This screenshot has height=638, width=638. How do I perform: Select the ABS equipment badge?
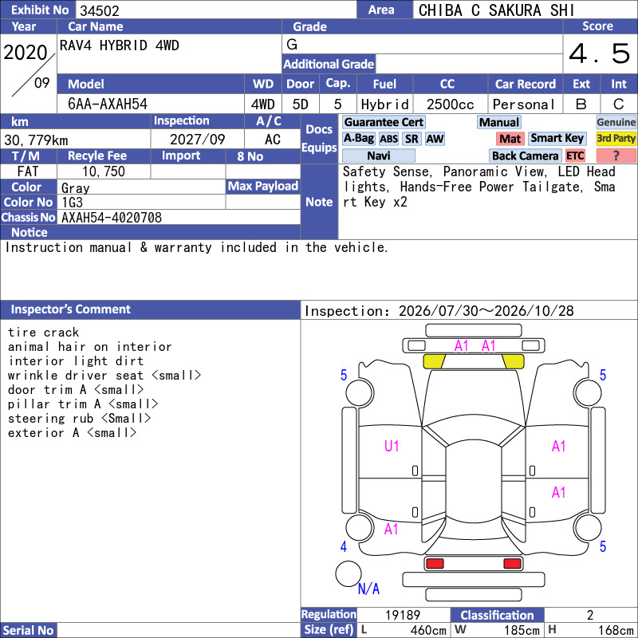(x=388, y=139)
